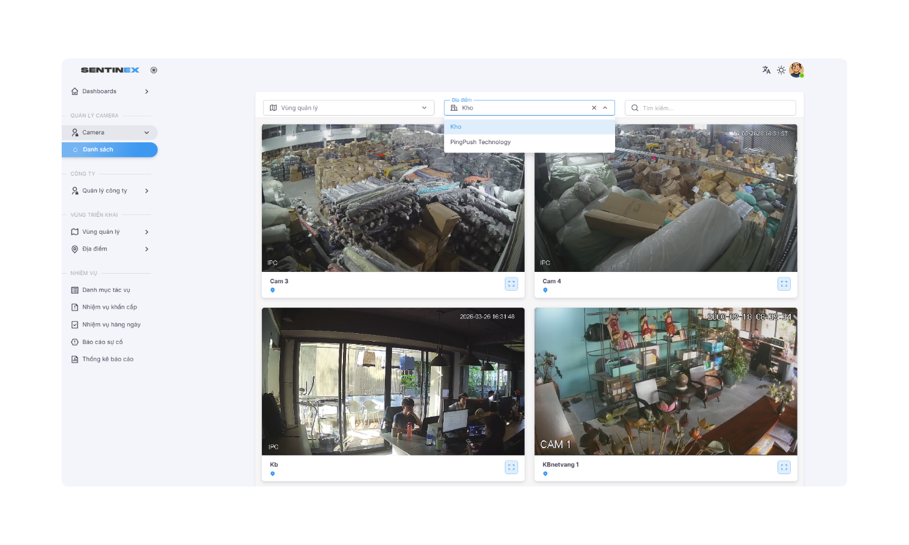Click the language translate icon
The height and width of the screenshot is (545, 909).
click(766, 70)
